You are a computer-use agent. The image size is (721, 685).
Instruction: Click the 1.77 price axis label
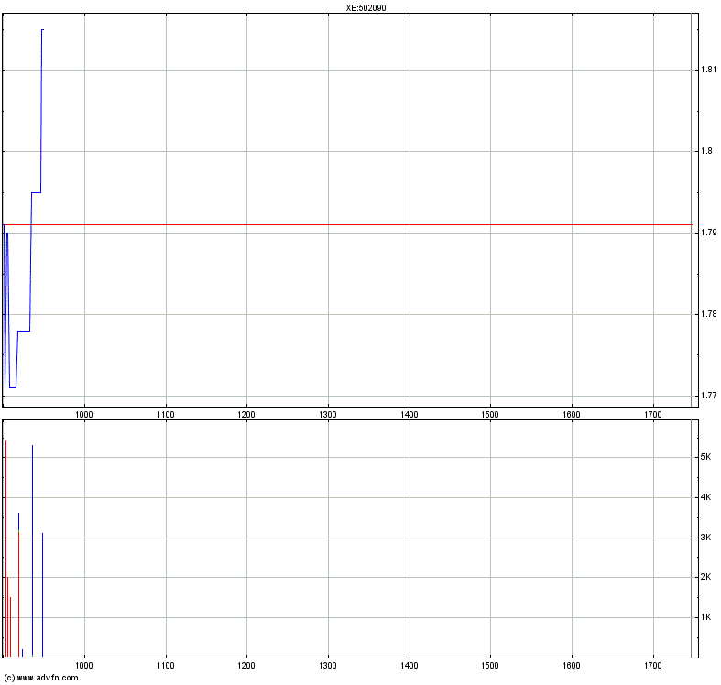pyautogui.click(x=706, y=396)
